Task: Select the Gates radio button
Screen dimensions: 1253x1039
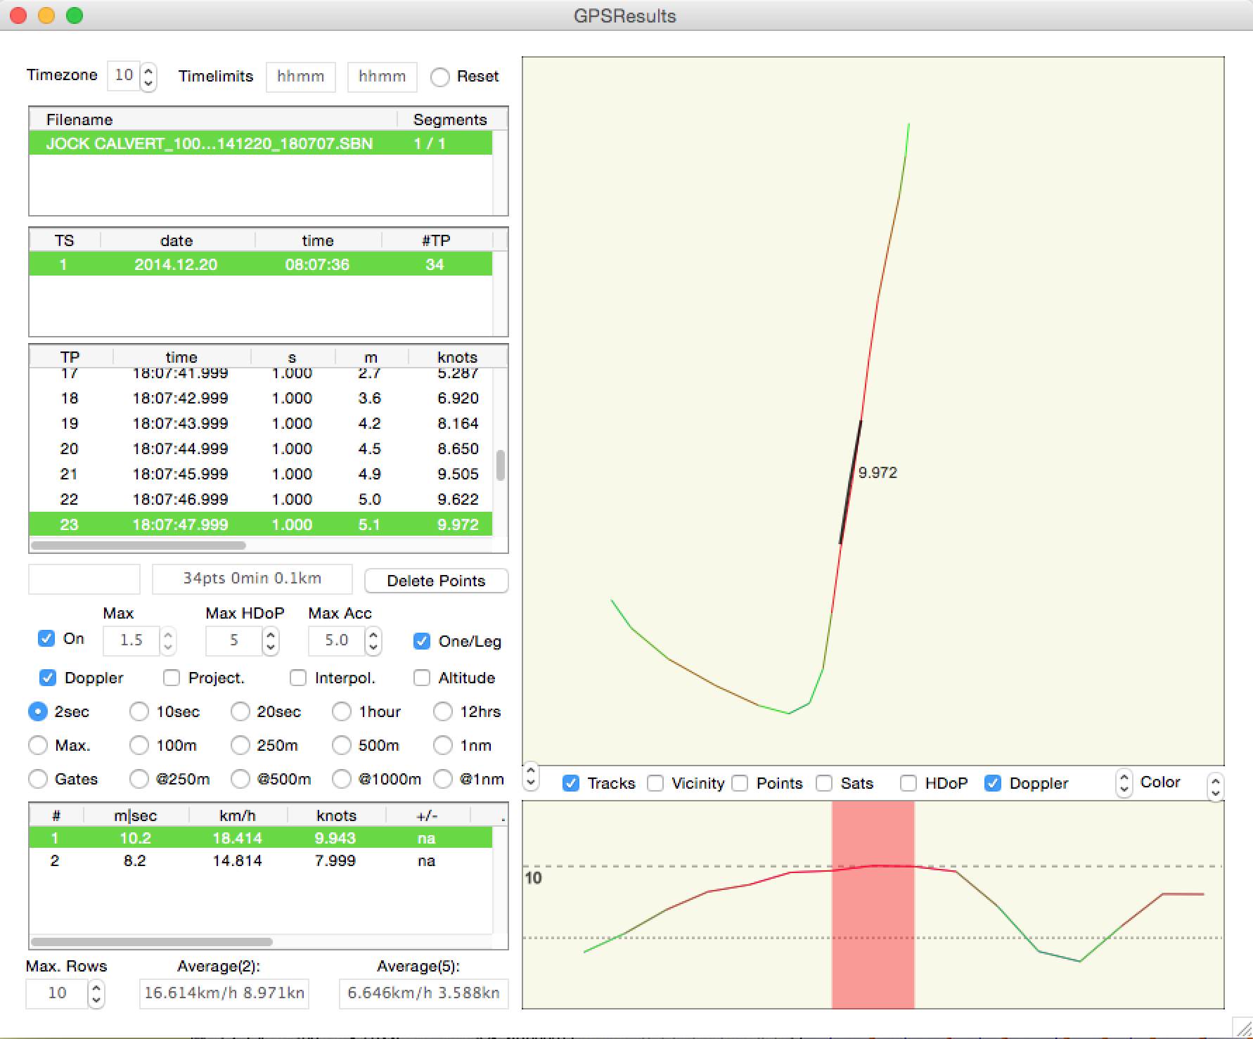Action: tap(38, 779)
